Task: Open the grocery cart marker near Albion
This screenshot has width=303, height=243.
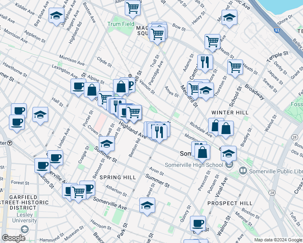Action: tap(132, 9)
